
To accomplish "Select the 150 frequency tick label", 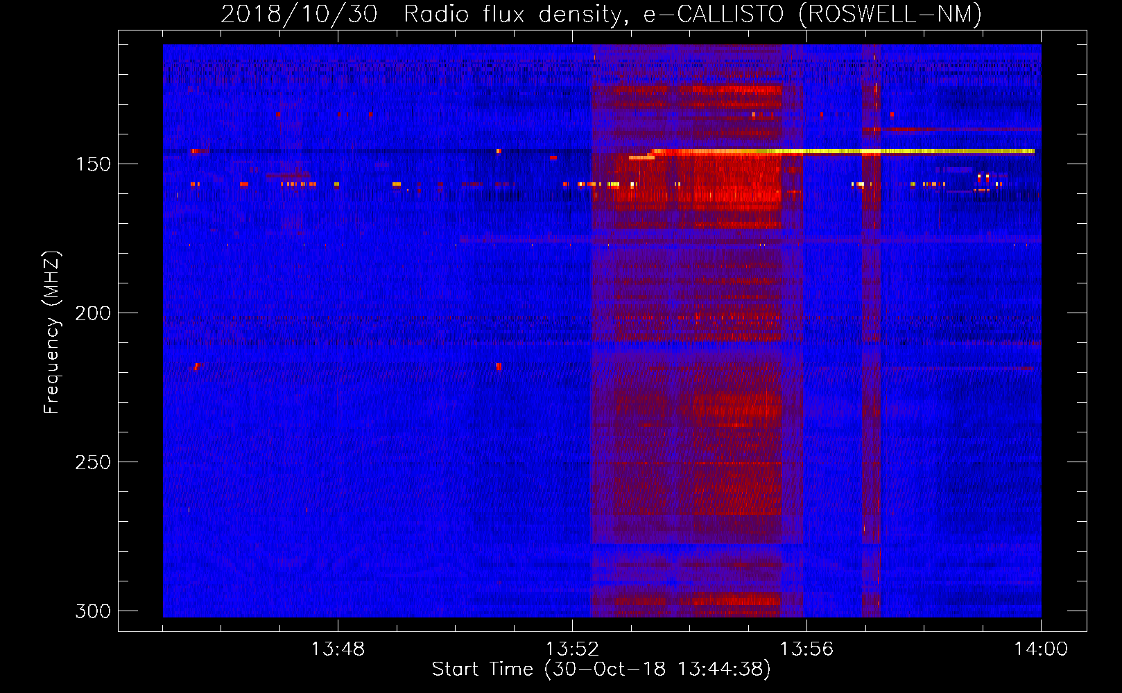I will (x=93, y=164).
